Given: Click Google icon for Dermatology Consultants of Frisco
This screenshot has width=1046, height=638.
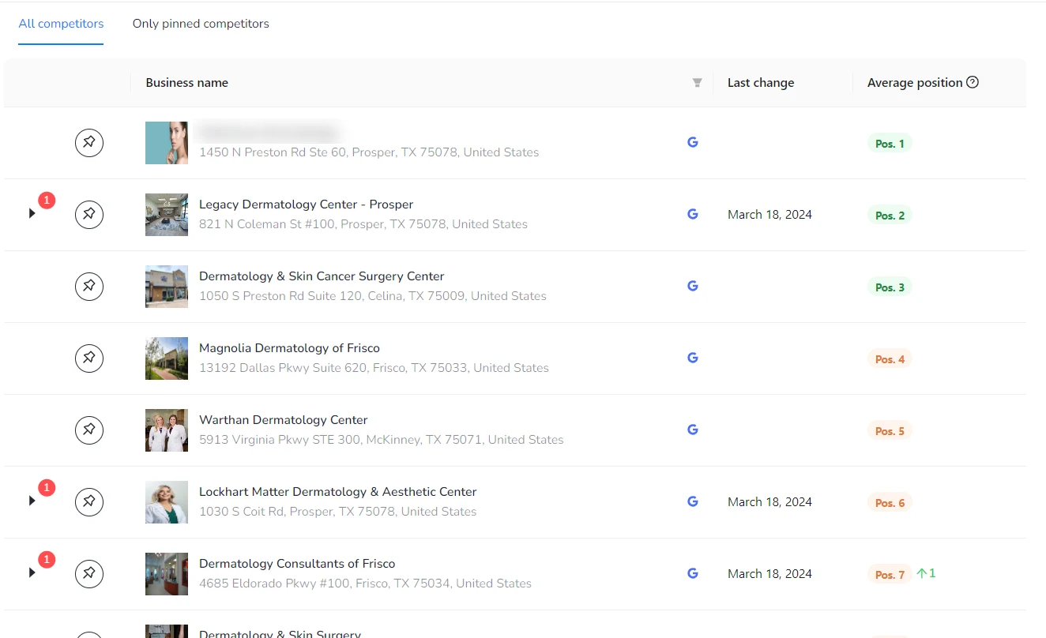Looking at the screenshot, I should tap(693, 573).
